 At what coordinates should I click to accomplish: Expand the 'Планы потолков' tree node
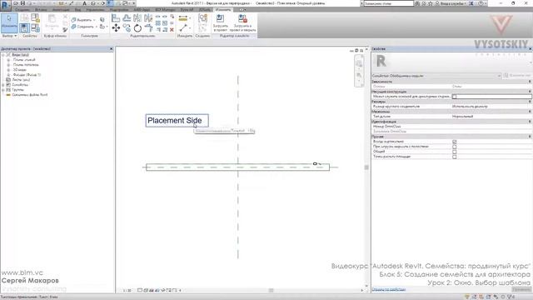tap(8, 65)
